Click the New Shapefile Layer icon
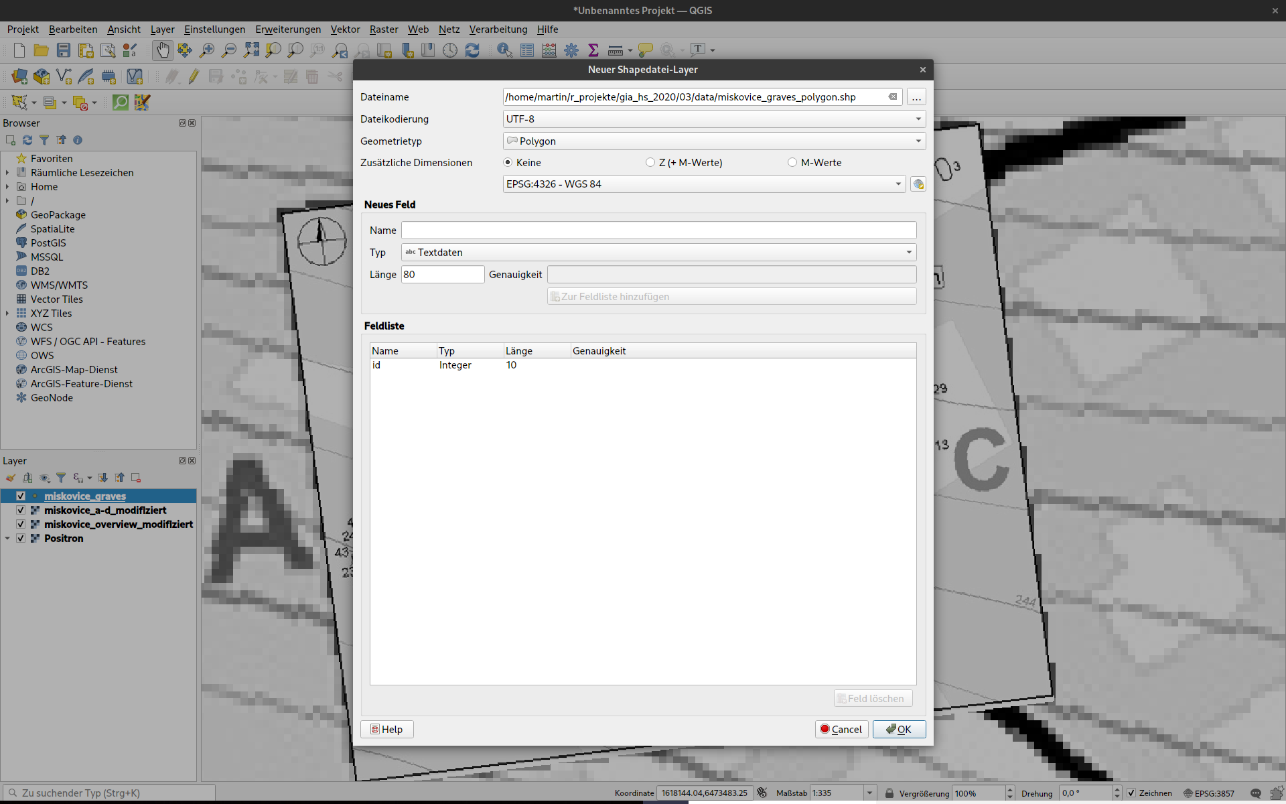Viewport: 1286px width, 804px height. (64, 76)
